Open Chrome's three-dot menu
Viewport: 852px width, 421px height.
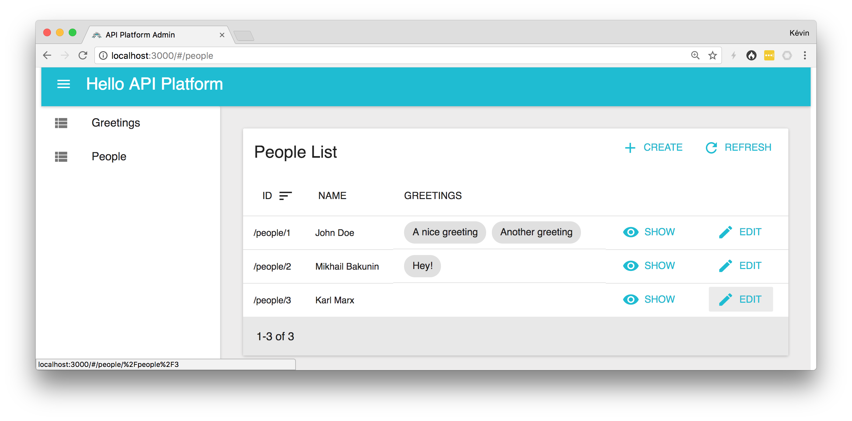coord(805,55)
